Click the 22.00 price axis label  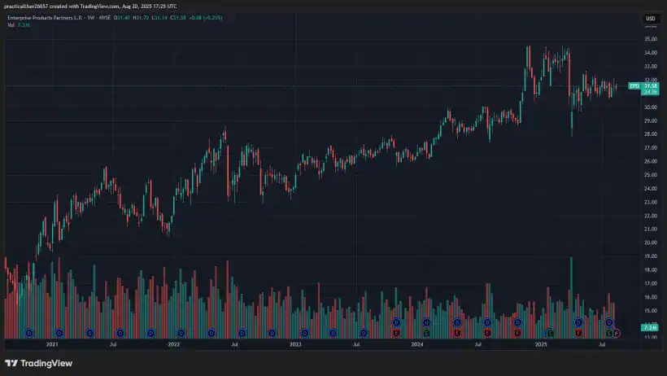click(651, 216)
